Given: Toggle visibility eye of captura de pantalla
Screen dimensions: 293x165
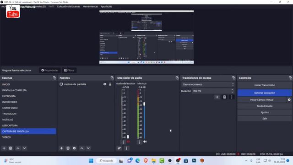Looking at the screenshot, I should point(105,84).
